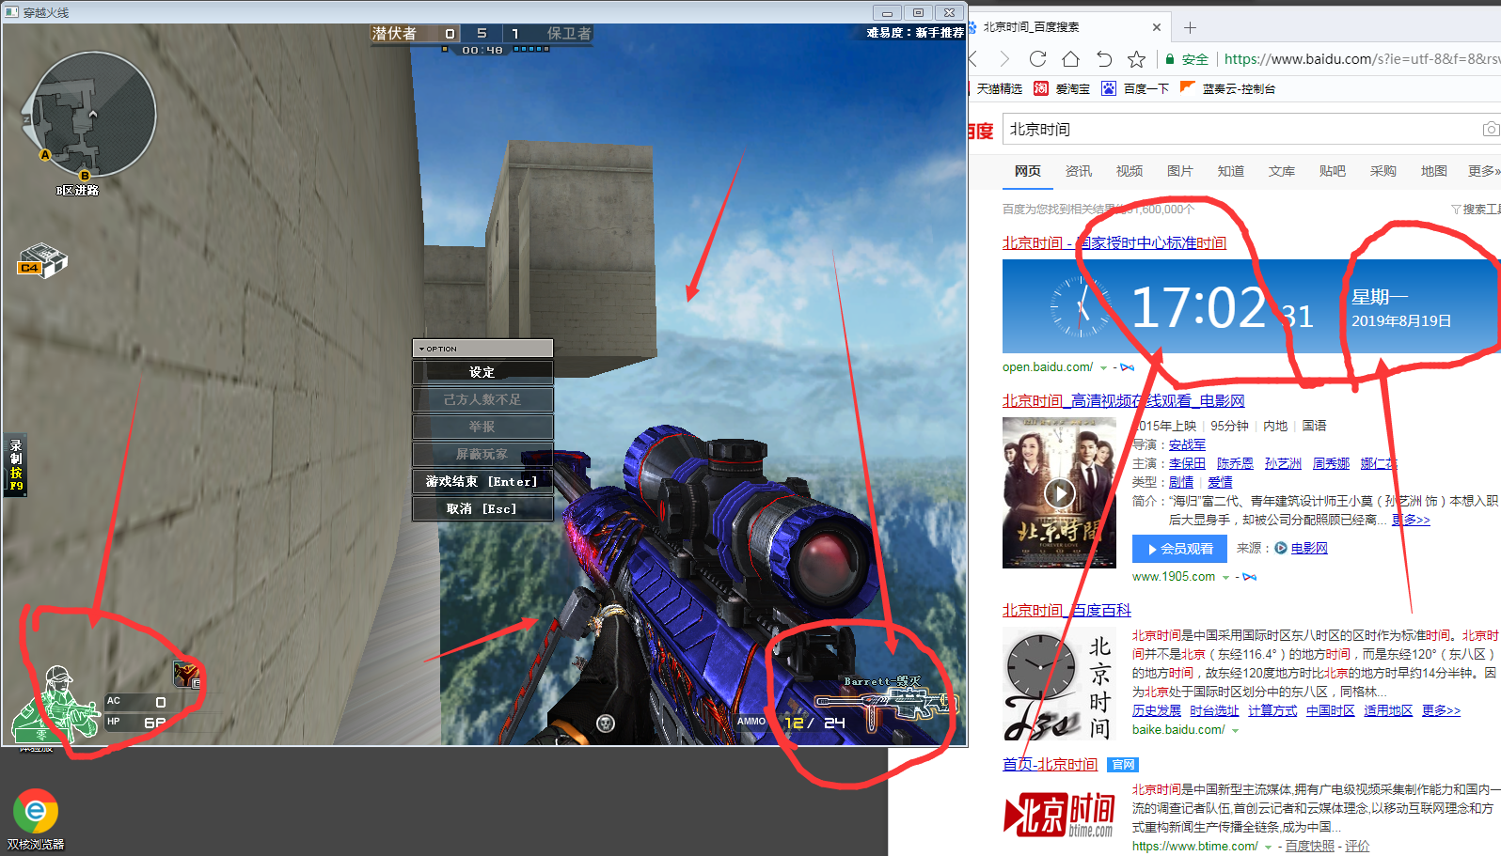Image resolution: width=1501 pixels, height=856 pixels.
Task: Open the 百度一下 bookmark
Action: tap(1135, 88)
